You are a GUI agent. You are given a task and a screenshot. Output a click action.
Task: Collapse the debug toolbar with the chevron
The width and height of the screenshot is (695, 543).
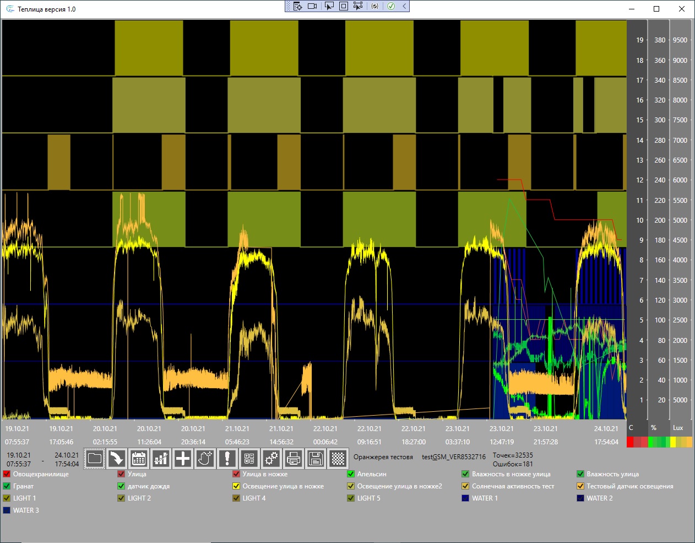tap(404, 6)
